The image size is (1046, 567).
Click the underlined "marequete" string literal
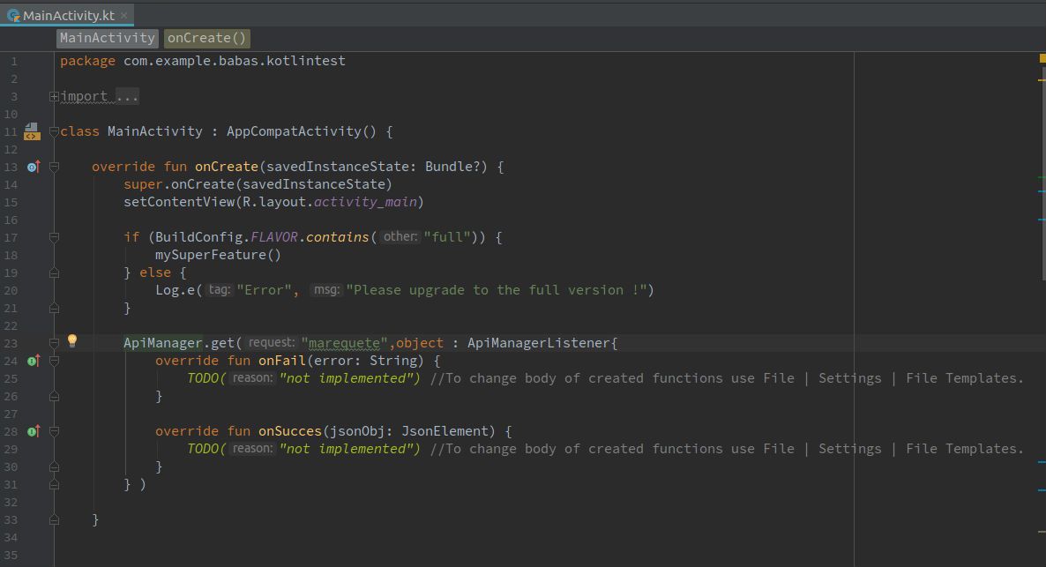[x=342, y=342]
